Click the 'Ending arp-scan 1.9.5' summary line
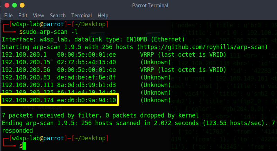277x151 pixels. click(x=138, y=123)
